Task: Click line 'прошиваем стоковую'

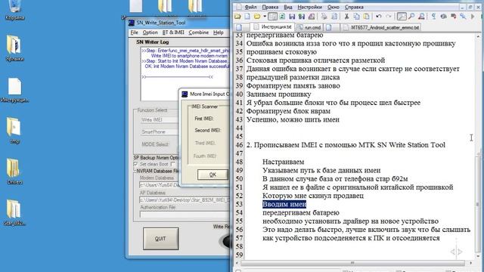Action: click(x=281, y=52)
